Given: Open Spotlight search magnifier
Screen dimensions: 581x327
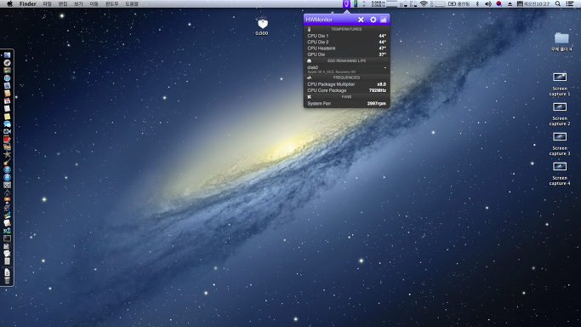Looking at the screenshot, I should 558,3.
